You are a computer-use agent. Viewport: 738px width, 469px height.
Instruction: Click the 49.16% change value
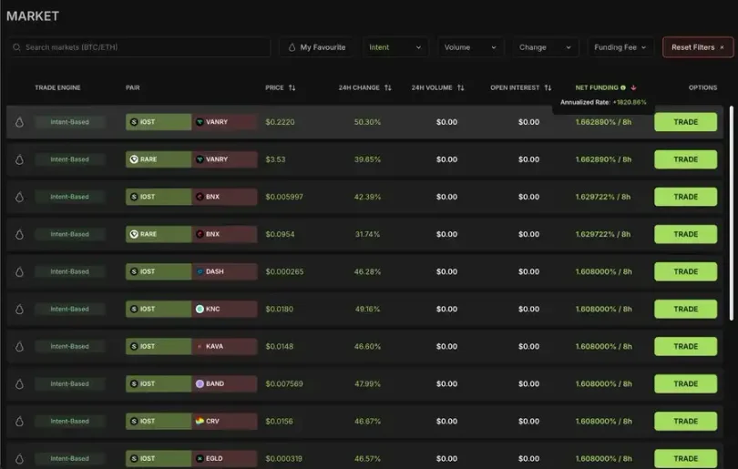click(367, 309)
